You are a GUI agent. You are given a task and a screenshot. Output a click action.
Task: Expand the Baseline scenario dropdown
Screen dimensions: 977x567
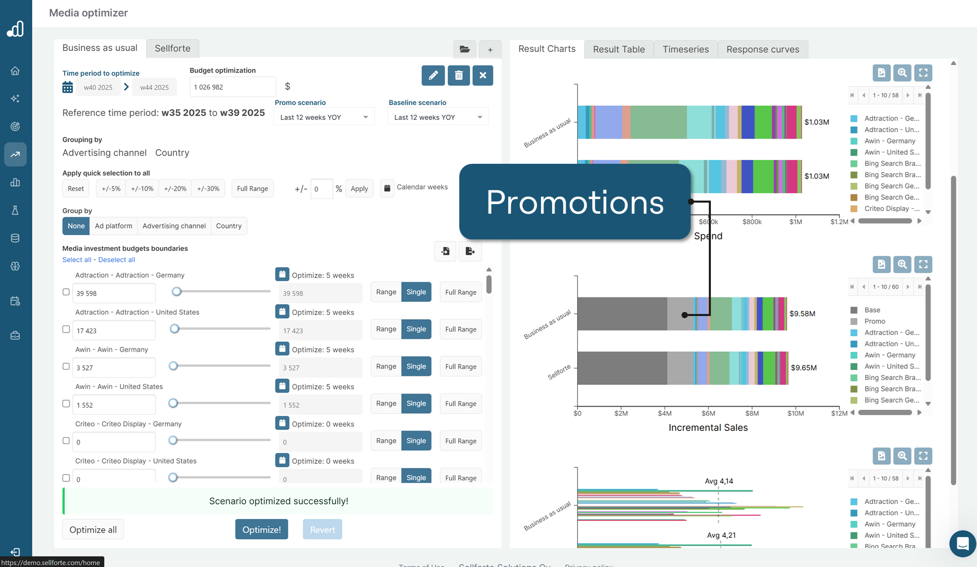click(x=438, y=117)
